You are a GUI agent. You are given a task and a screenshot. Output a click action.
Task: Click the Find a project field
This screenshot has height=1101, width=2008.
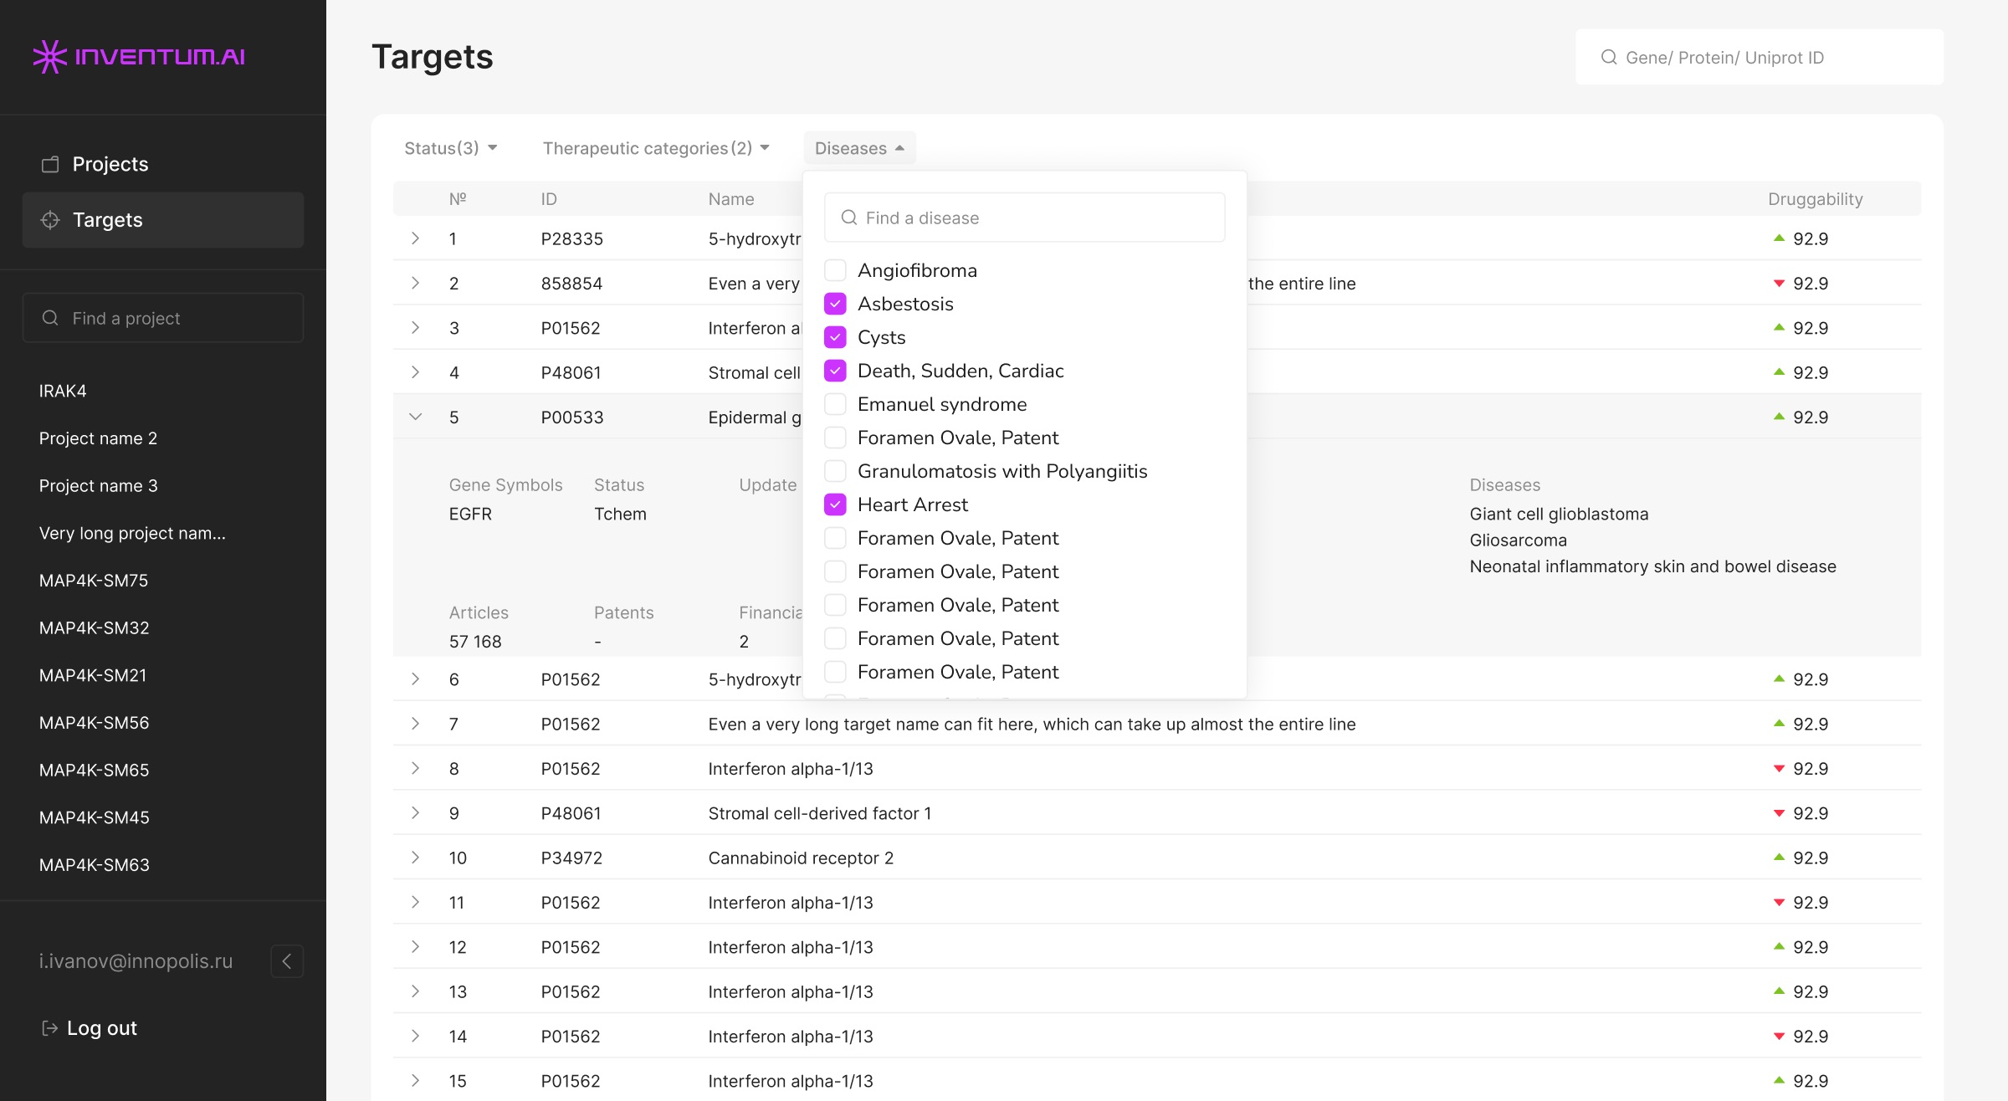pyautogui.click(x=163, y=318)
